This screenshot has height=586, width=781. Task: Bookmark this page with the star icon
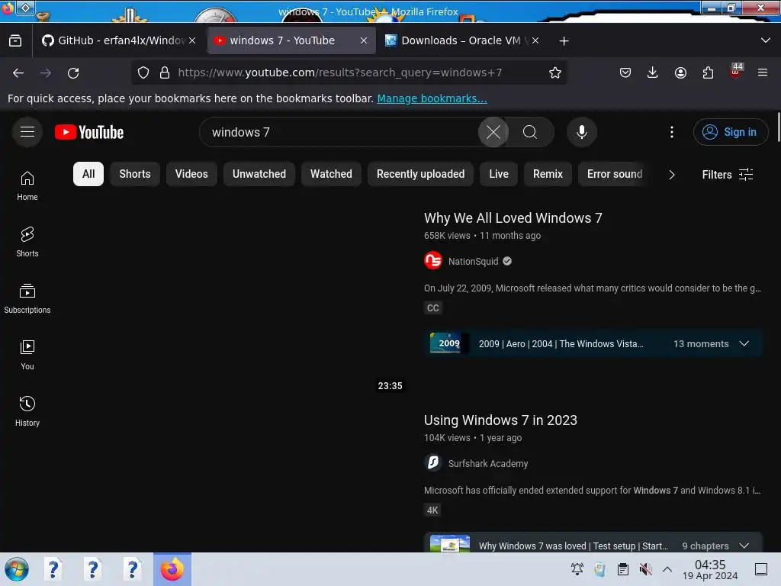point(555,72)
